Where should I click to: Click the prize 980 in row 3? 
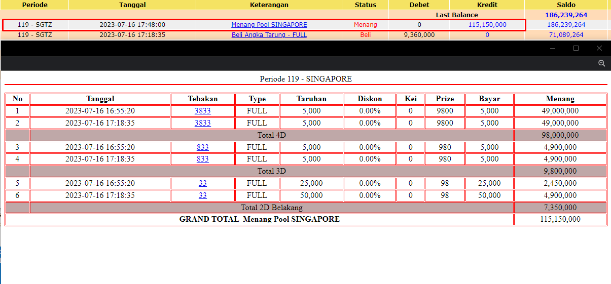click(445, 147)
